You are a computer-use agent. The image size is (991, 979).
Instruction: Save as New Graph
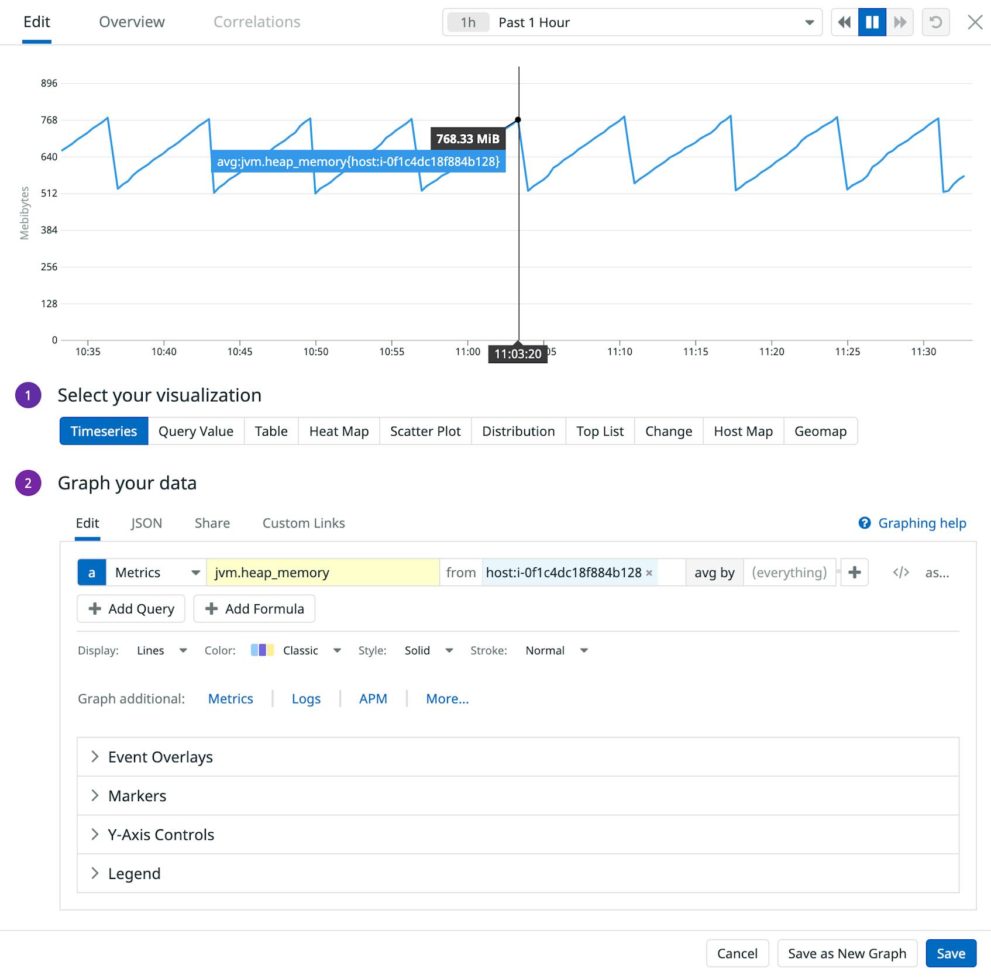coord(847,953)
